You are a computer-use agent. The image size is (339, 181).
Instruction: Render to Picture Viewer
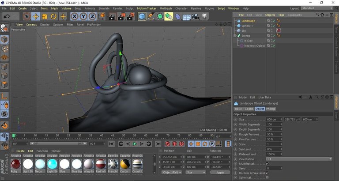tap(121, 17)
